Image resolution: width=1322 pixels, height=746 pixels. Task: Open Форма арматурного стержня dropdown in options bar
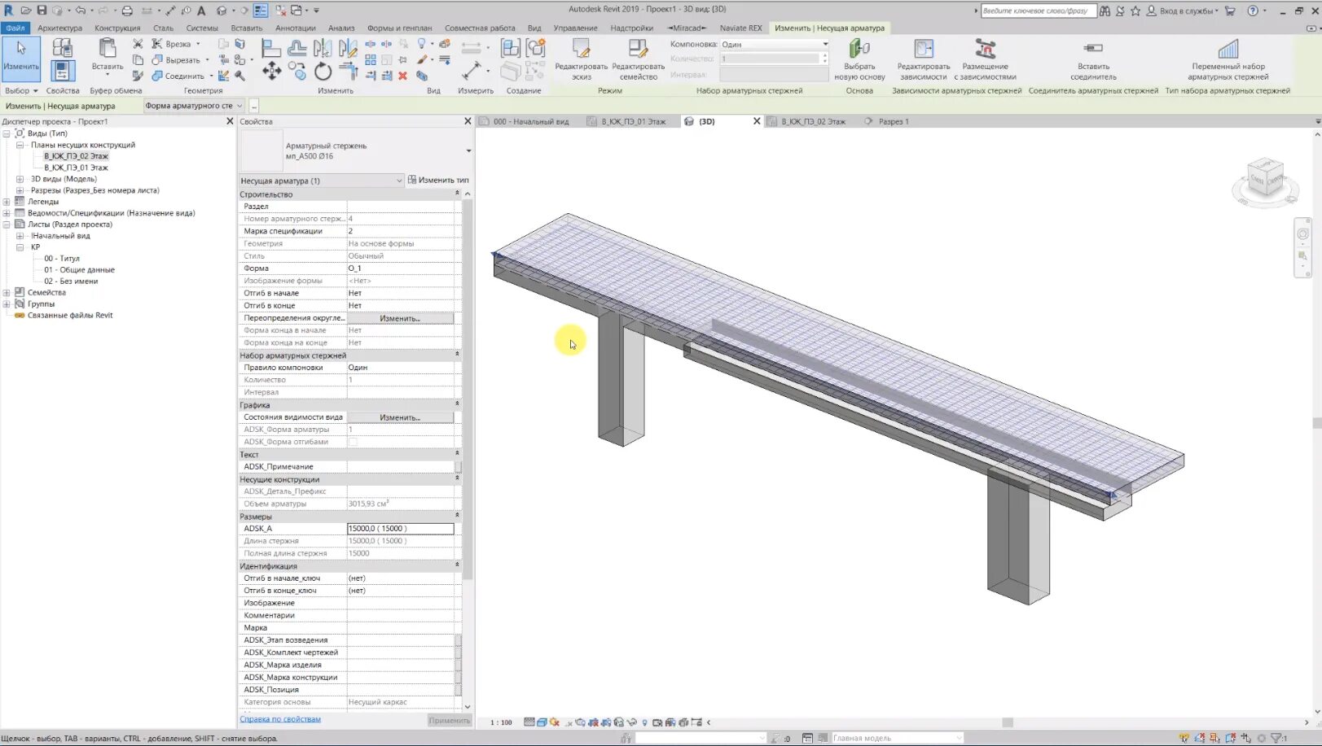(194, 106)
